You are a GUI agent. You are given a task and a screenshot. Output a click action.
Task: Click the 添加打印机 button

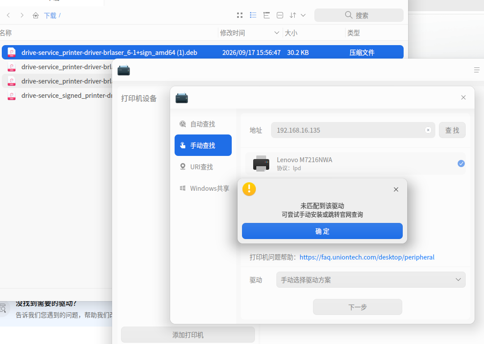pos(188,335)
